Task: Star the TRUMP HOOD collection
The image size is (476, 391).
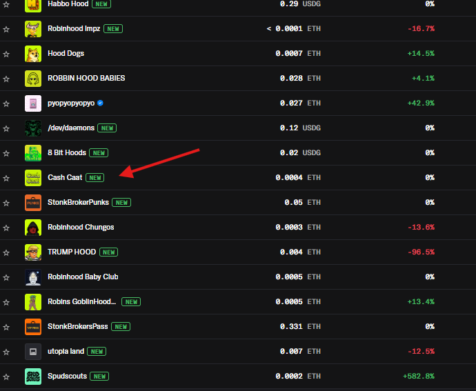Action: (6, 252)
